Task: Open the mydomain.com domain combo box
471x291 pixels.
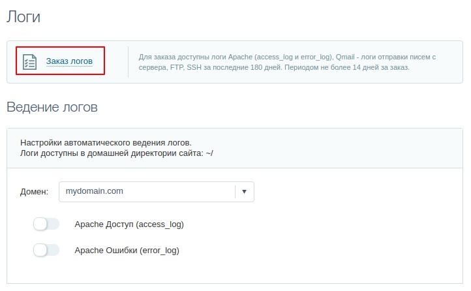Action: [x=147, y=192]
